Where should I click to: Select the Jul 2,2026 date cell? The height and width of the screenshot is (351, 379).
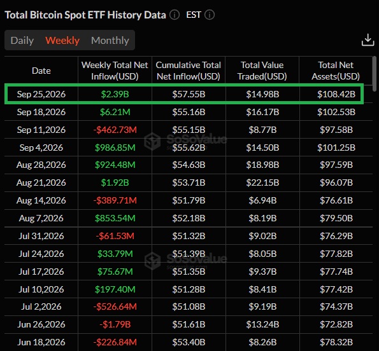[41, 306]
